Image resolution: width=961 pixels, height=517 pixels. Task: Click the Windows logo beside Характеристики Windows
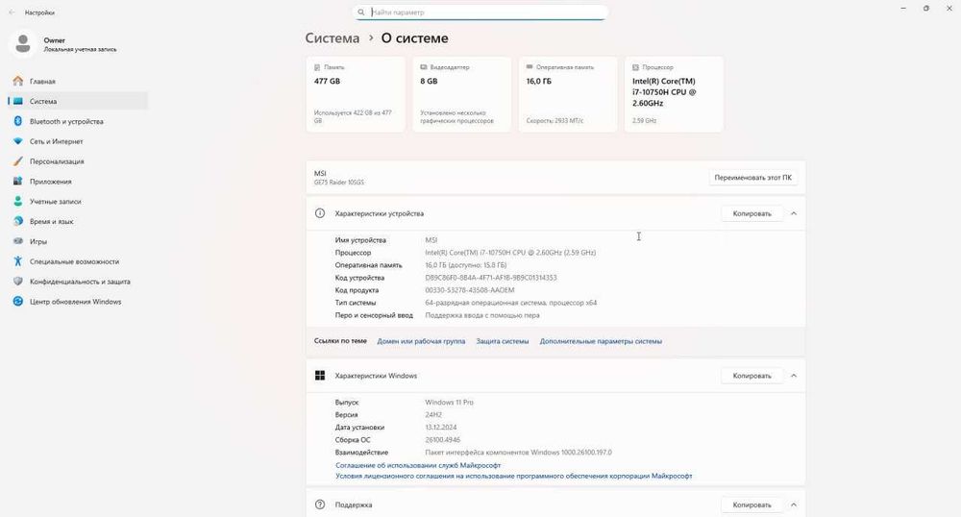(320, 376)
